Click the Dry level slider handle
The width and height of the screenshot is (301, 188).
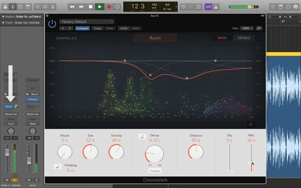(x=230, y=171)
